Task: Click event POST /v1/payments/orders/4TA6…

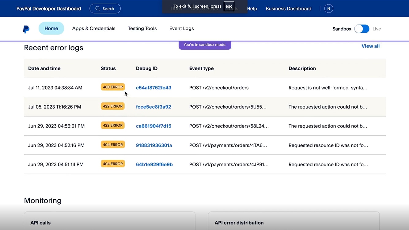Action: pyautogui.click(x=228, y=145)
